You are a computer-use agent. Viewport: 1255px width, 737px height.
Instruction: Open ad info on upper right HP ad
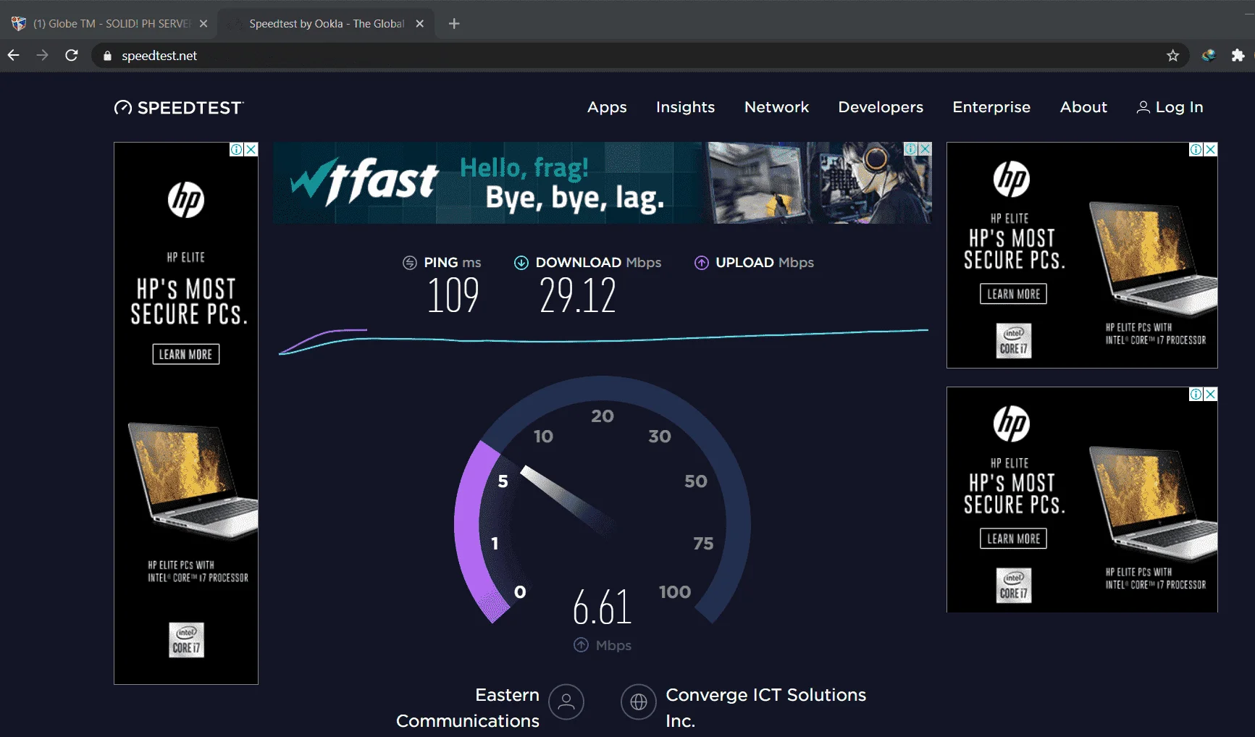1196,149
